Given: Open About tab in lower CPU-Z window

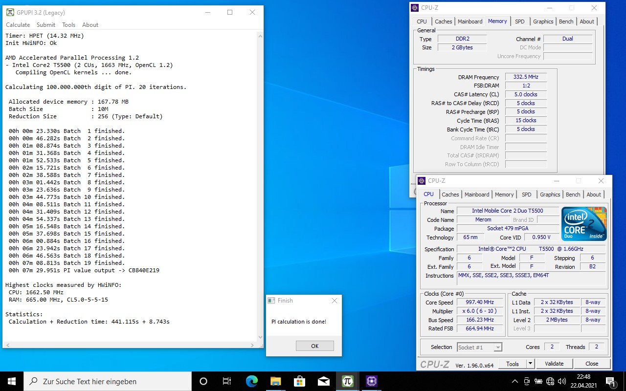Looking at the screenshot, I should pos(594,195).
